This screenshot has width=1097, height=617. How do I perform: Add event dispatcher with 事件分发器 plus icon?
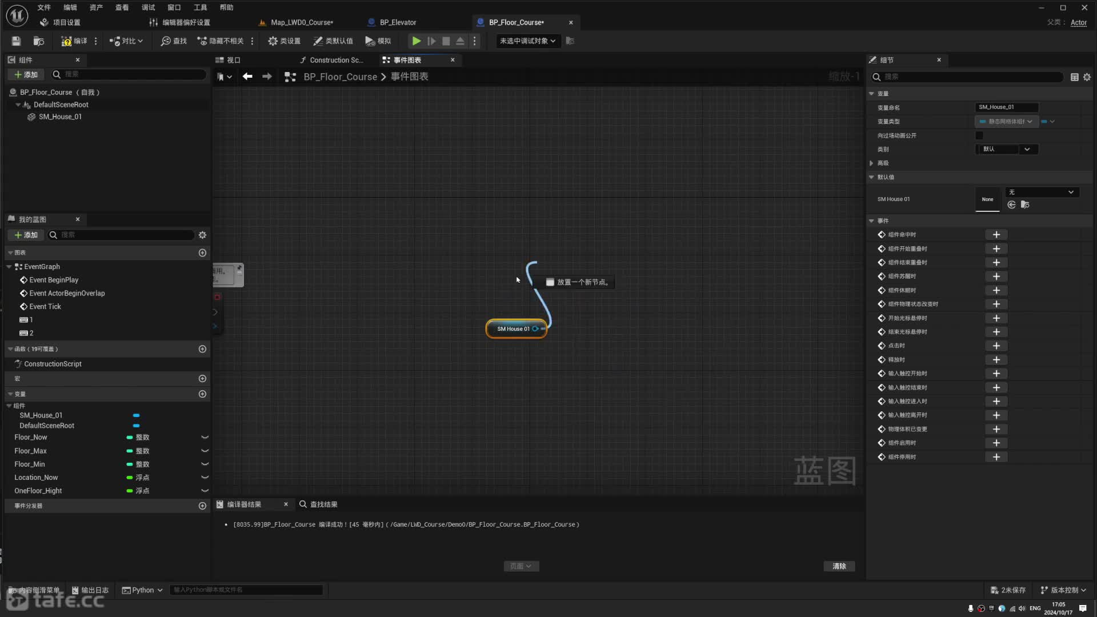pyautogui.click(x=202, y=506)
